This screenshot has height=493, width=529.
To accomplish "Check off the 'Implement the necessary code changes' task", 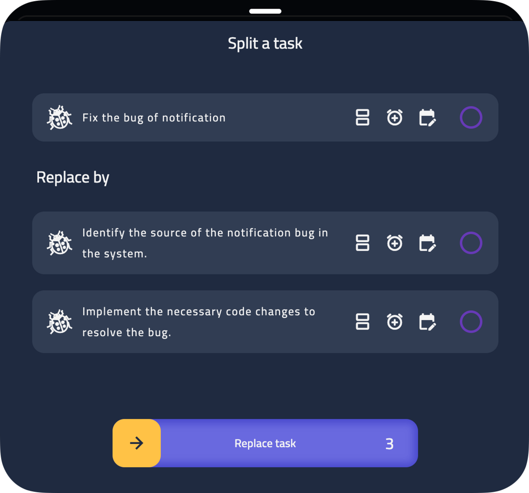I will point(470,322).
